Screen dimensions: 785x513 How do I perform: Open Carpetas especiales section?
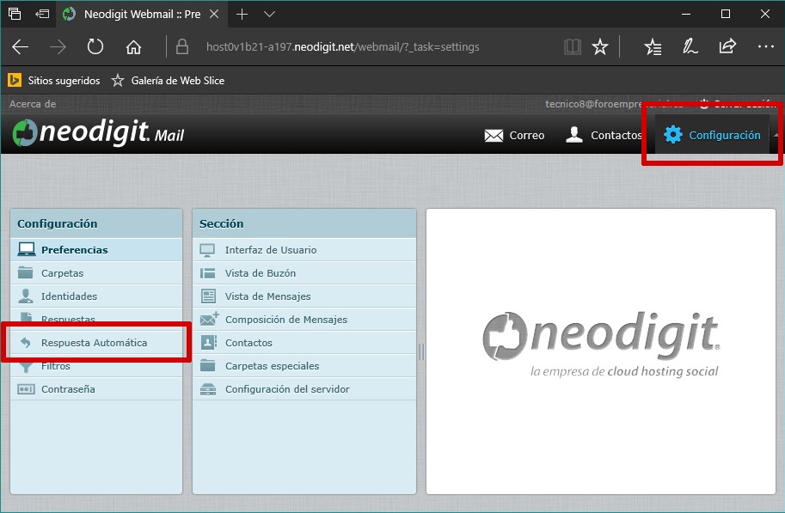click(x=304, y=366)
